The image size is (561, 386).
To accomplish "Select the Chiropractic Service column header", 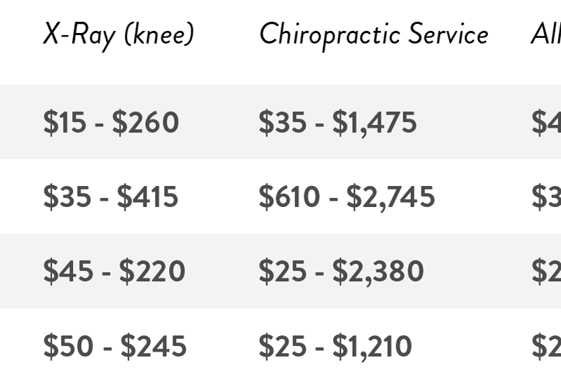I will (373, 34).
